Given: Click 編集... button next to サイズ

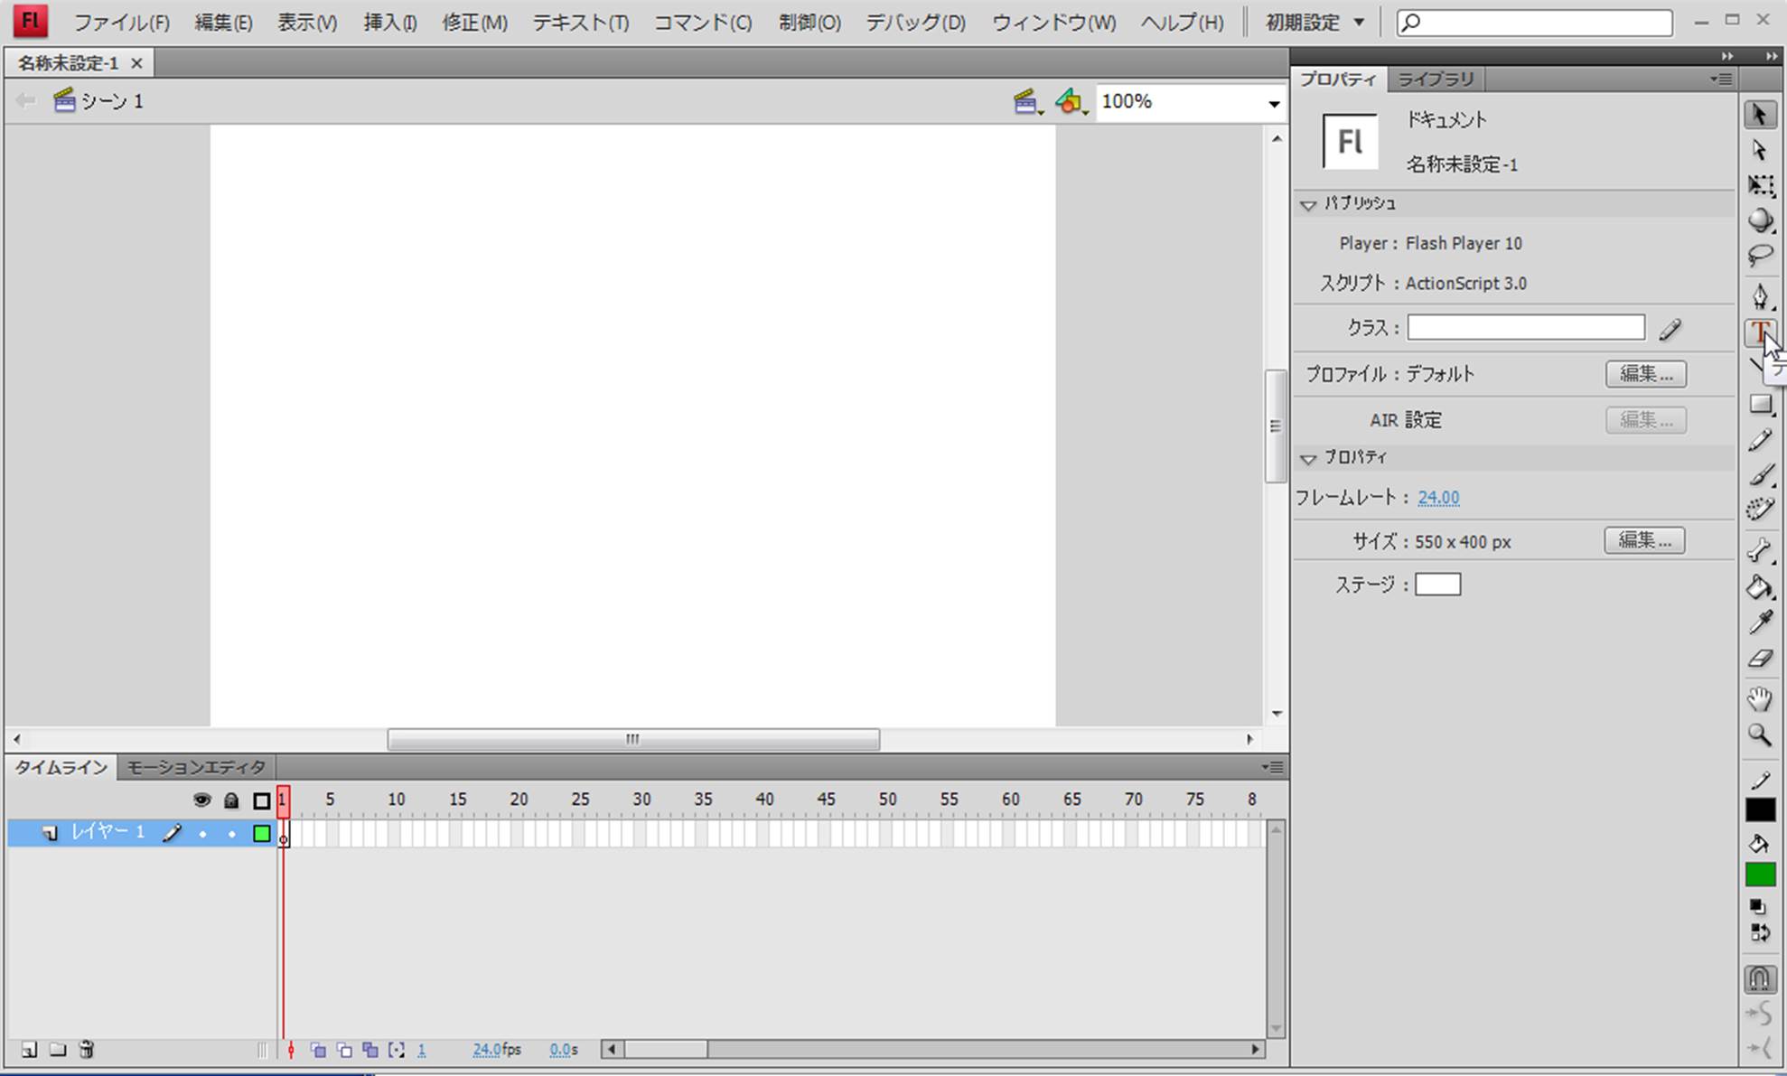Looking at the screenshot, I should (x=1643, y=540).
